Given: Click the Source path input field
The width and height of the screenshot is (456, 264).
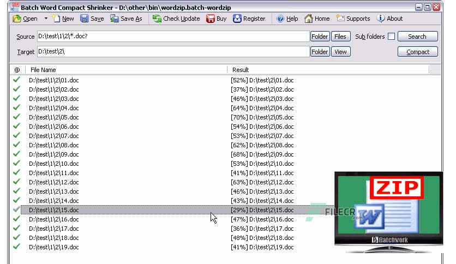Looking at the screenshot, I should [173, 37].
